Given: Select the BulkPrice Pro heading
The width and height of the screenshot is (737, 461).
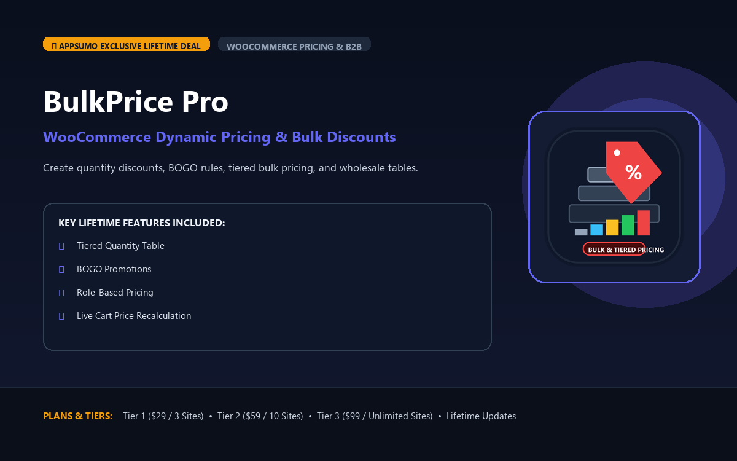Looking at the screenshot, I should pos(136,101).
